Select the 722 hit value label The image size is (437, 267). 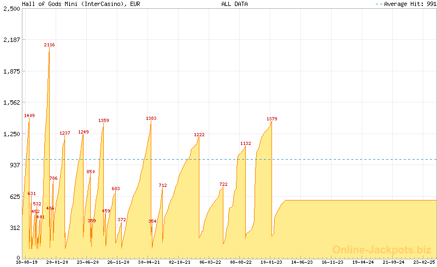point(223,184)
